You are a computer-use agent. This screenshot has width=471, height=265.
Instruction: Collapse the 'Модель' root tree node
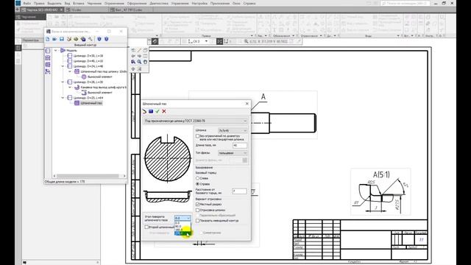point(56,51)
